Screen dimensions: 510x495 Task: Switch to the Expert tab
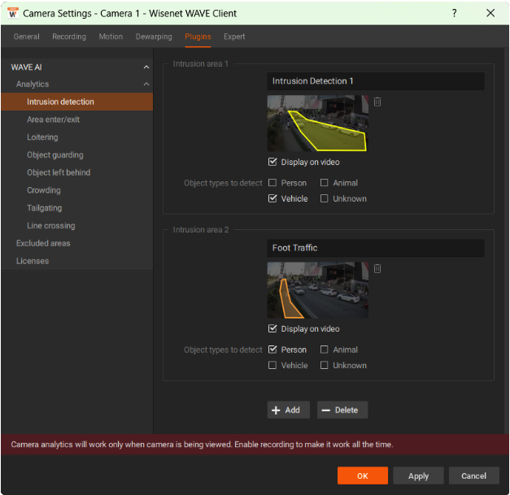click(x=234, y=37)
